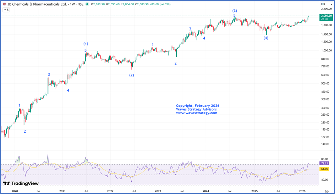Click the TradingView logo
Image resolution: width=335 pixels, height=194 pixels.
coord(21,183)
